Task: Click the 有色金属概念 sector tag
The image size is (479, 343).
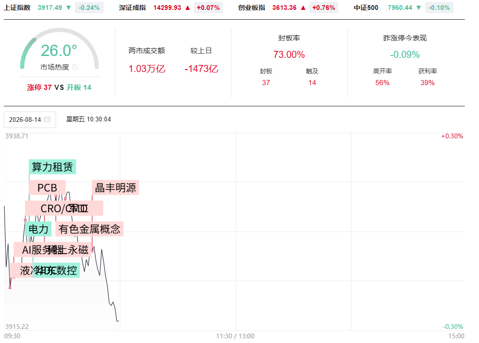Action: [89, 229]
